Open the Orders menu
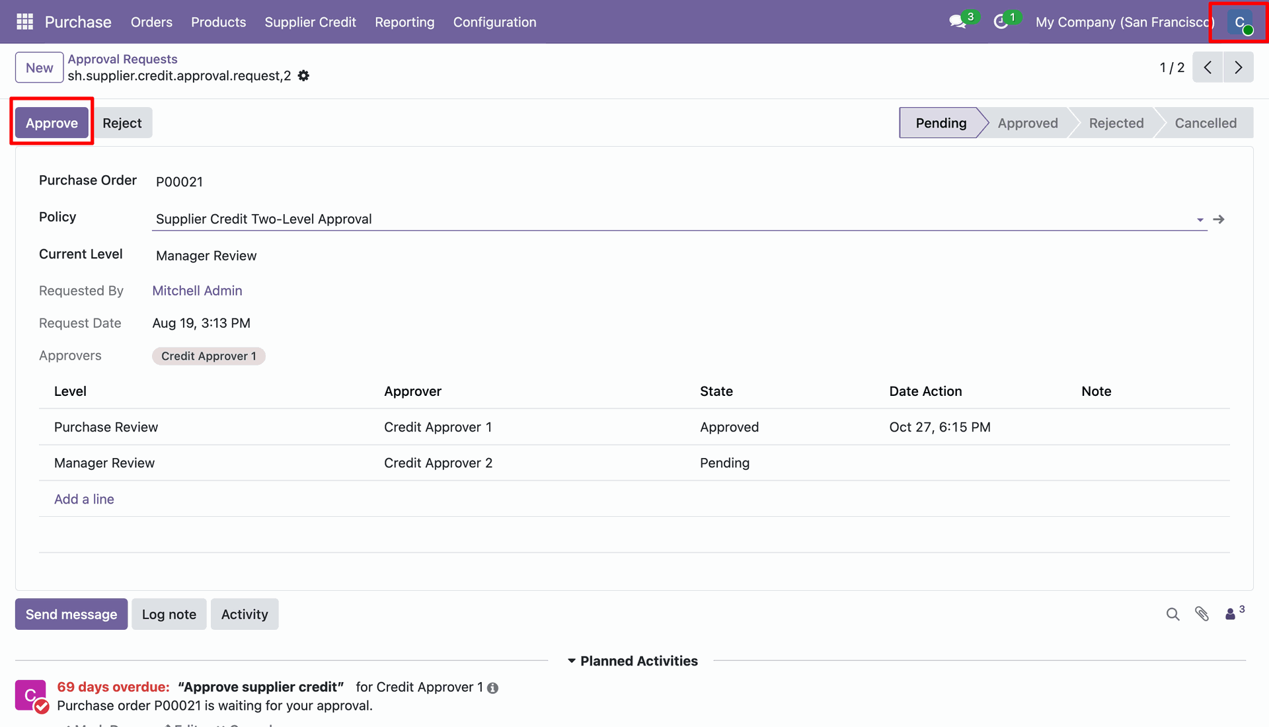 click(x=151, y=22)
